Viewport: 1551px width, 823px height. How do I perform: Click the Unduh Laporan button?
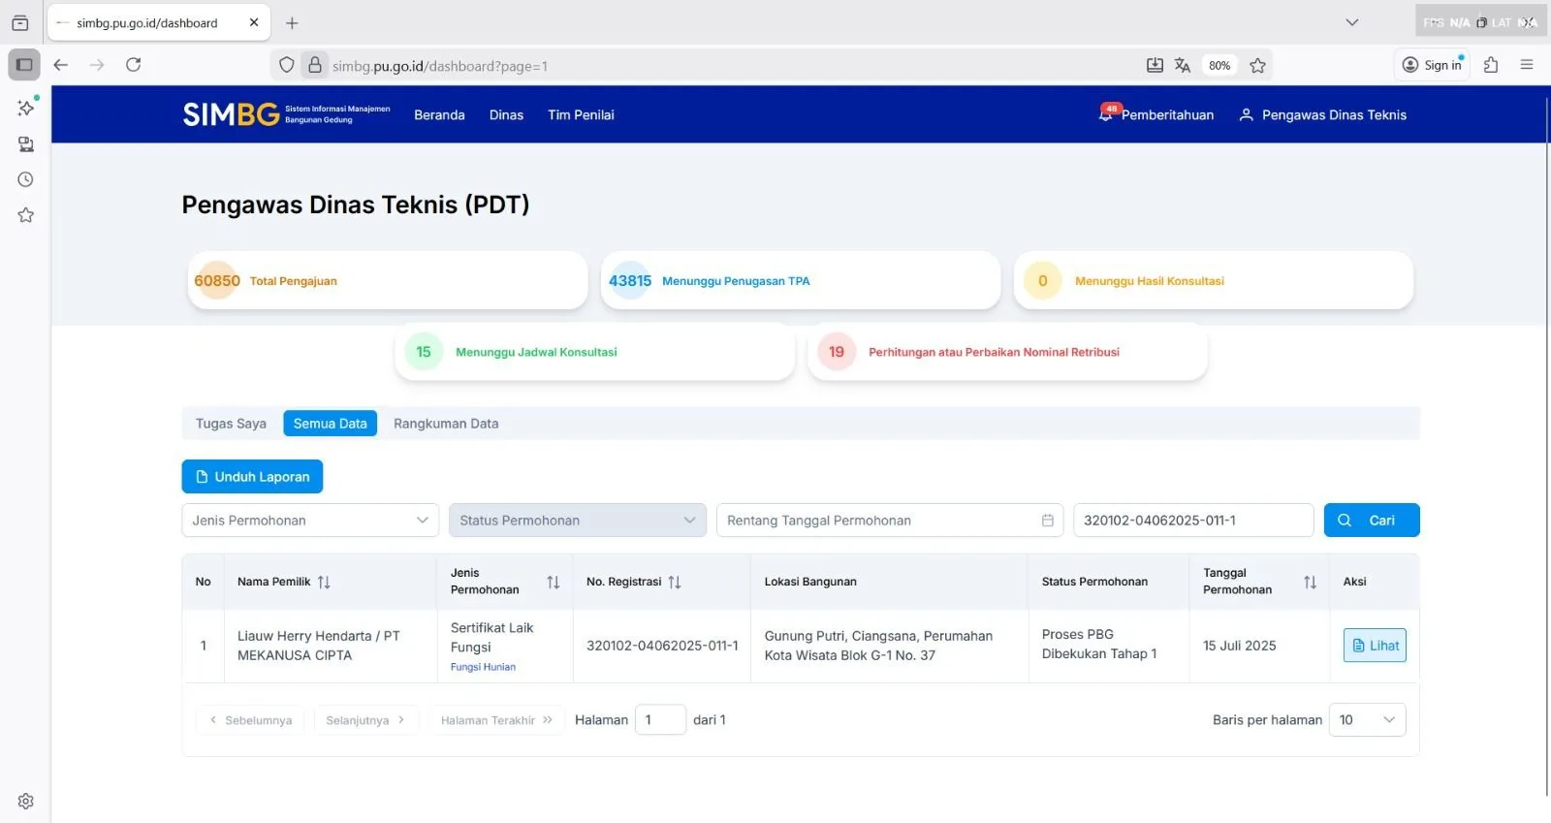pos(252,477)
